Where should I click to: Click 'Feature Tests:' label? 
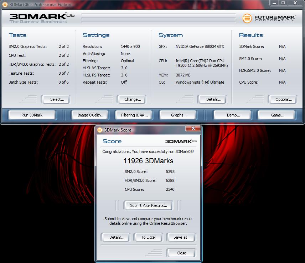(21, 73)
